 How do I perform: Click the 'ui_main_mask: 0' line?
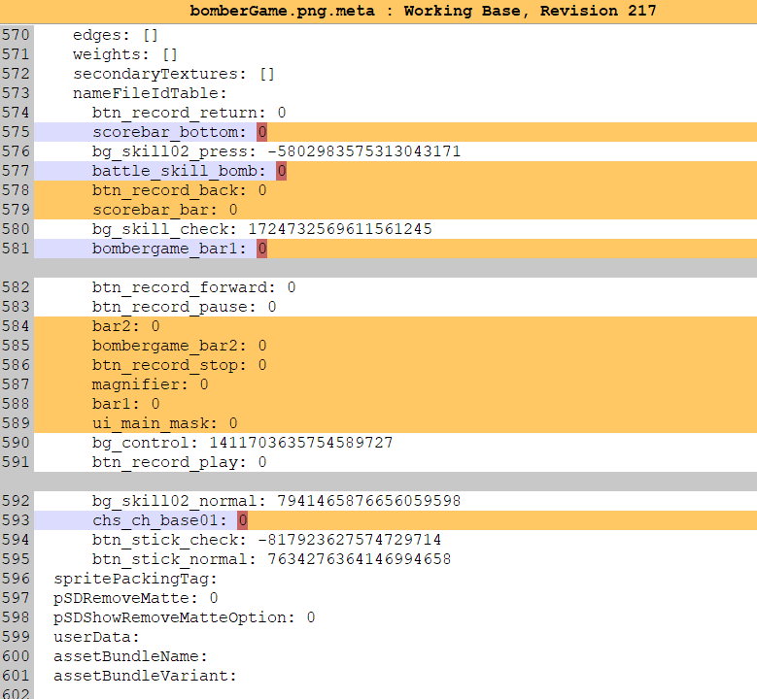164,423
